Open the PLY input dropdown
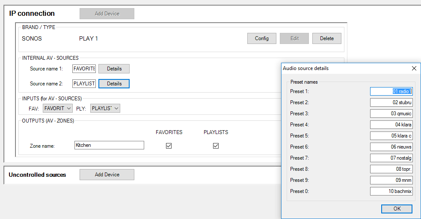Image resolution: width=421 pixels, height=219 pixels. (x=105, y=108)
